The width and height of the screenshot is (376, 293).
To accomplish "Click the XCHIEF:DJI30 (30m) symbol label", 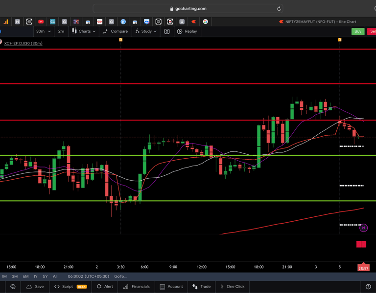I will point(23,43).
